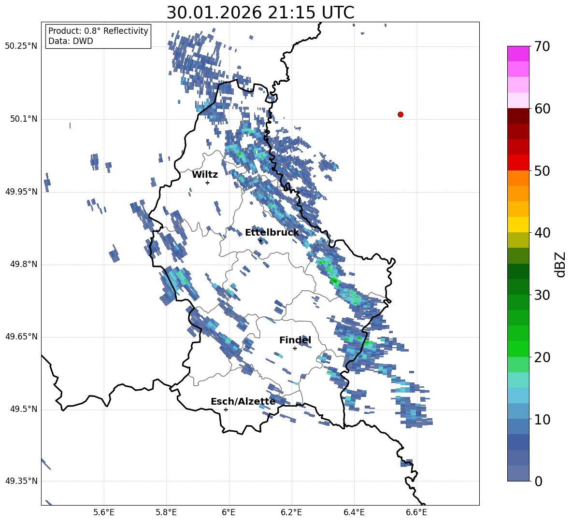Click the colorbar tick label 30
The width and height of the screenshot is (572, 522).
click(542, 295)
